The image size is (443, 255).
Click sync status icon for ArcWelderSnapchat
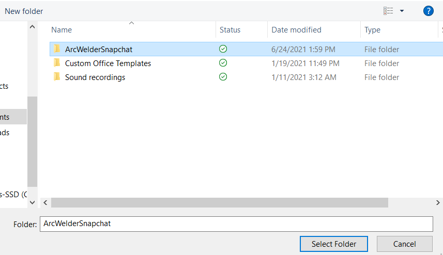(x=223, y=49)
